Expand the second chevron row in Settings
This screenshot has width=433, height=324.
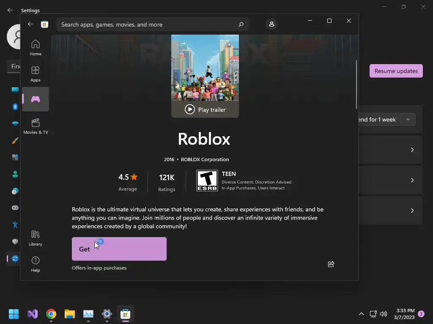(412, 180)
